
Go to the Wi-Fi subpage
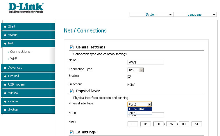[x=14, y=59]
